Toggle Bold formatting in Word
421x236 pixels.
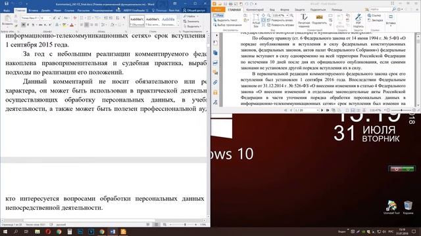pos(24,25)
